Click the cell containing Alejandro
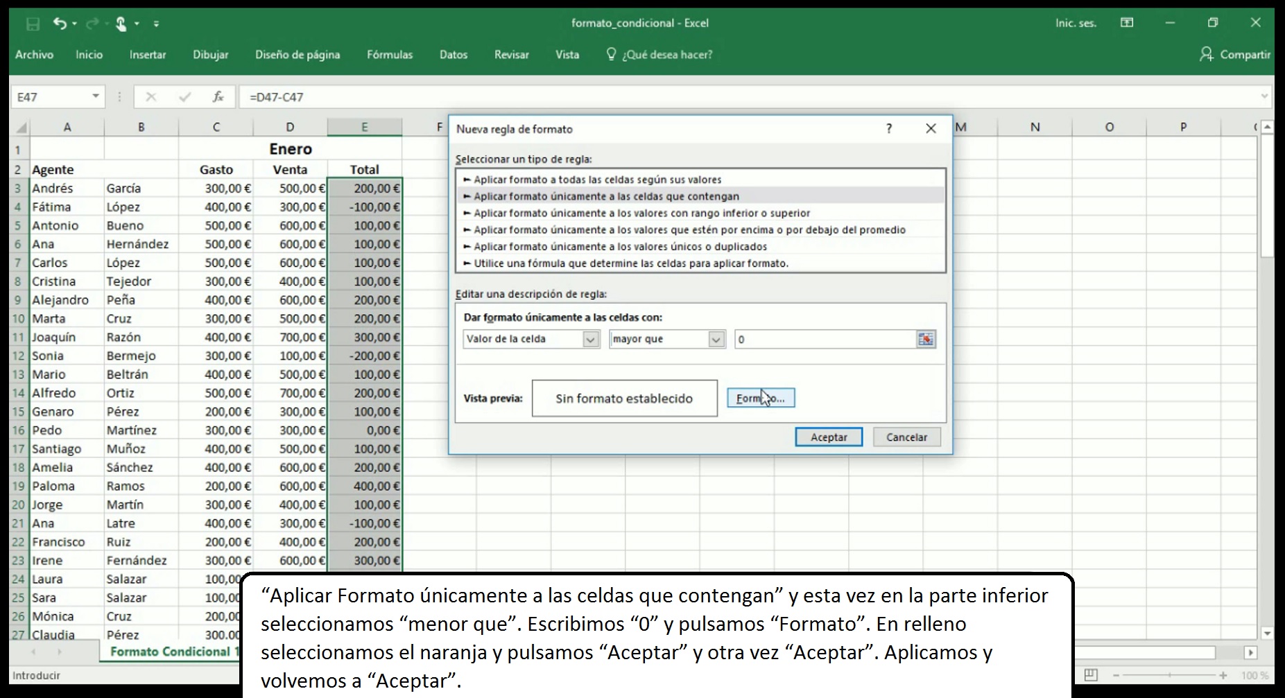This screenshot has height=698, width=1285. point(67,300)
